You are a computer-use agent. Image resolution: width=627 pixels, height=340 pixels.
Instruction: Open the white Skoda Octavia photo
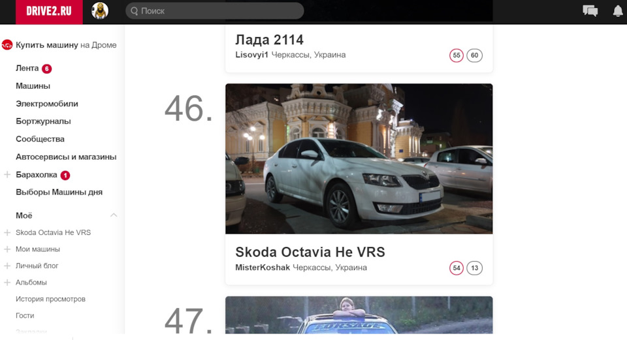(359, 159)
